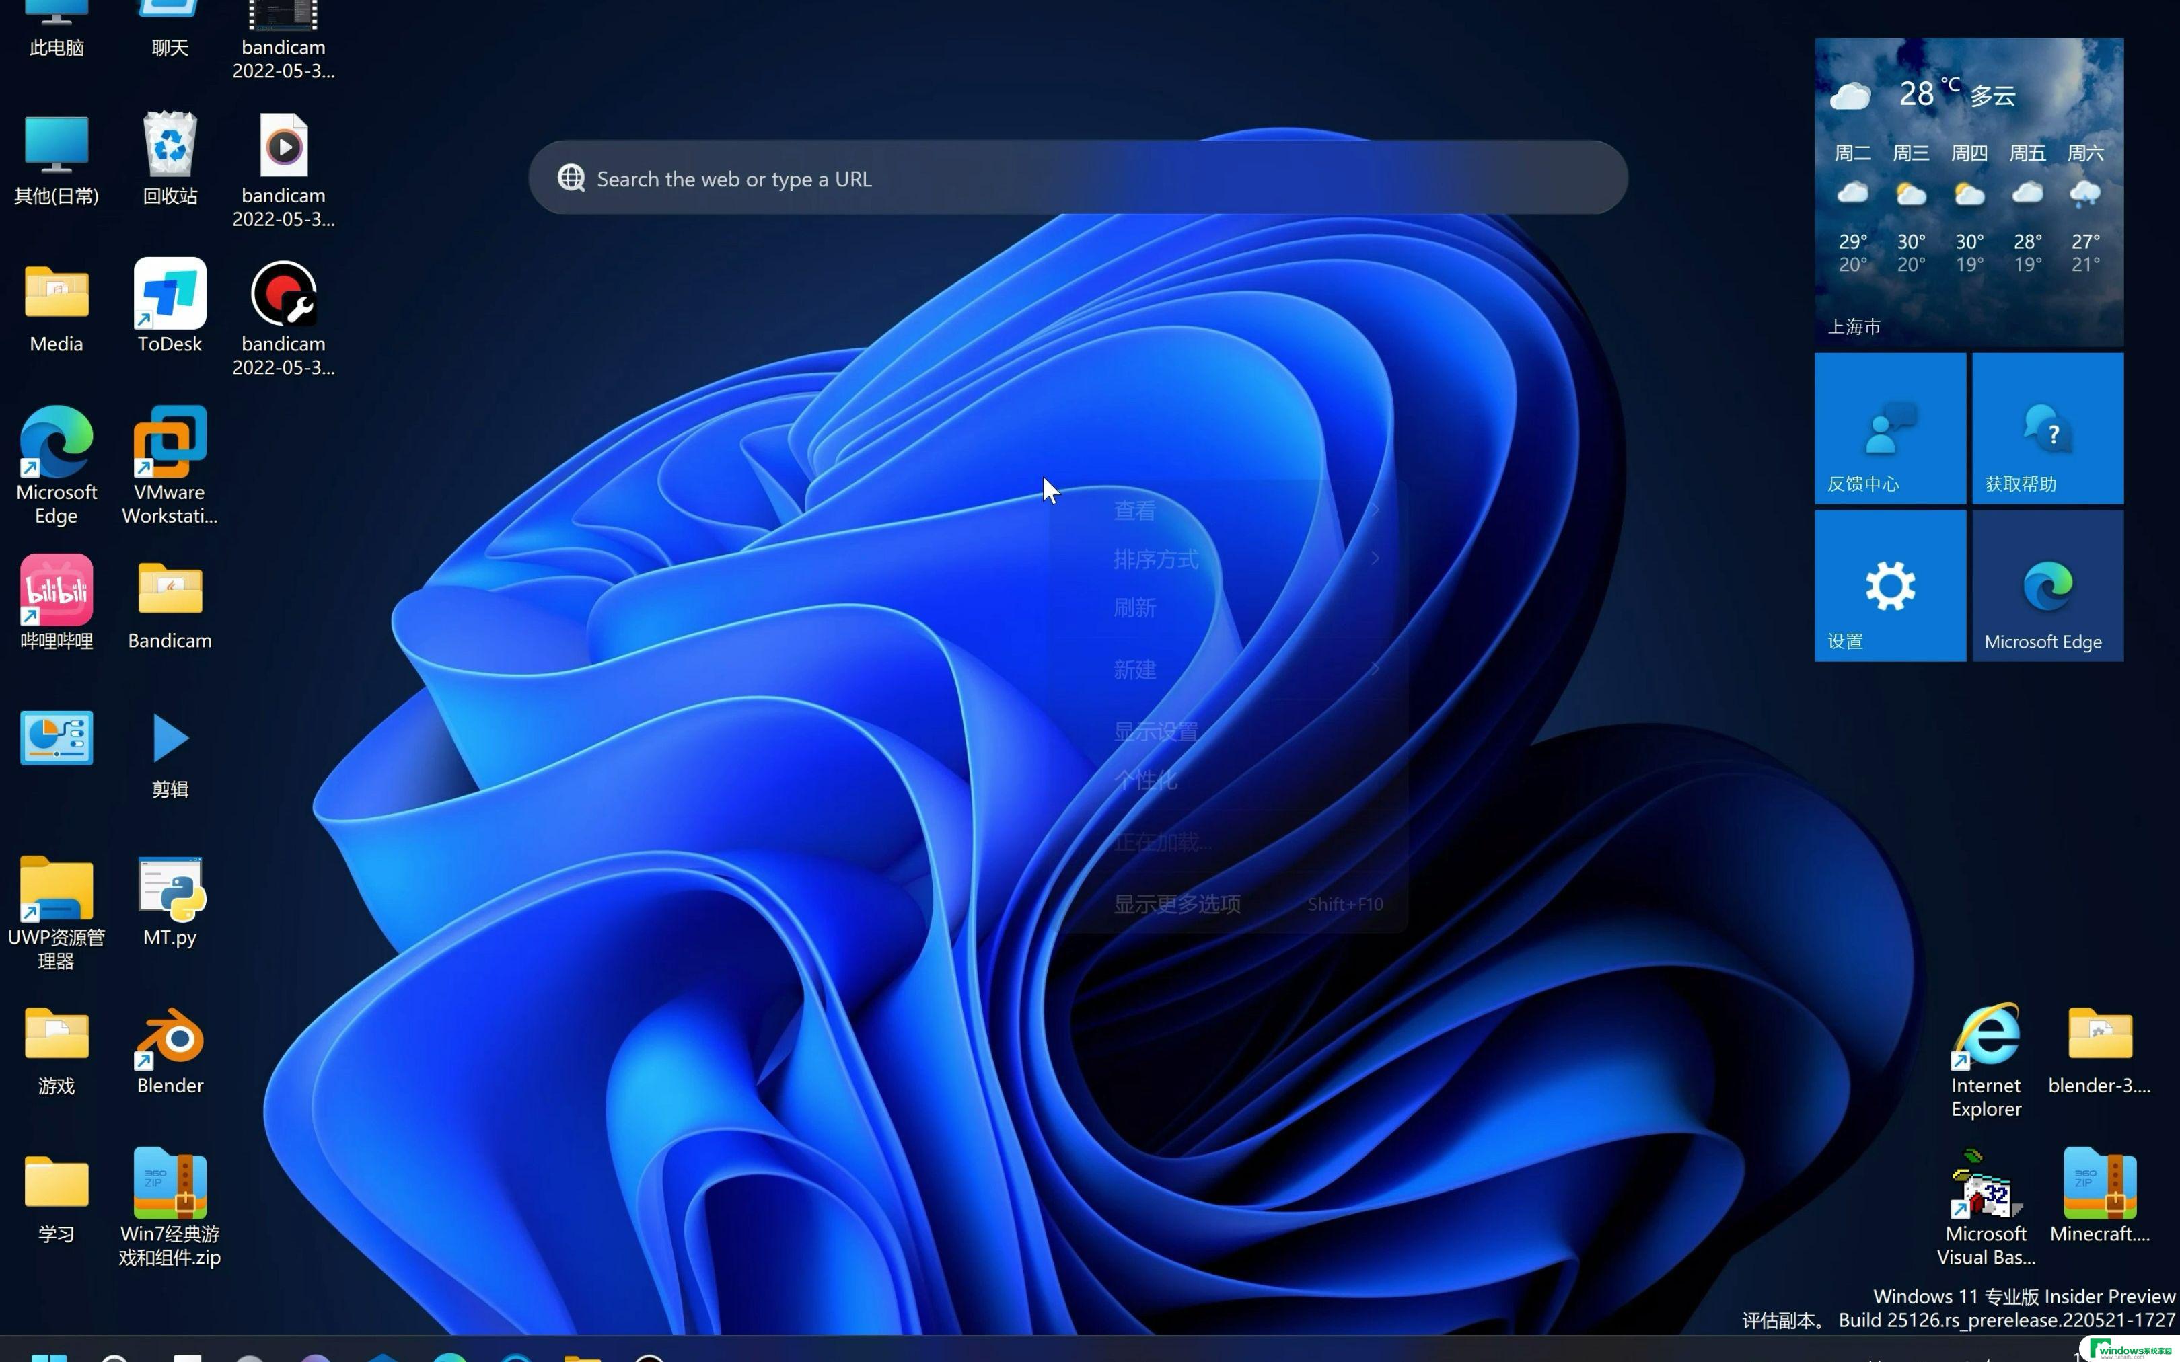Screen dimensions: 2180x1362
Task: Launch Blender shortcut
Action: click(x=170, y=1051)
